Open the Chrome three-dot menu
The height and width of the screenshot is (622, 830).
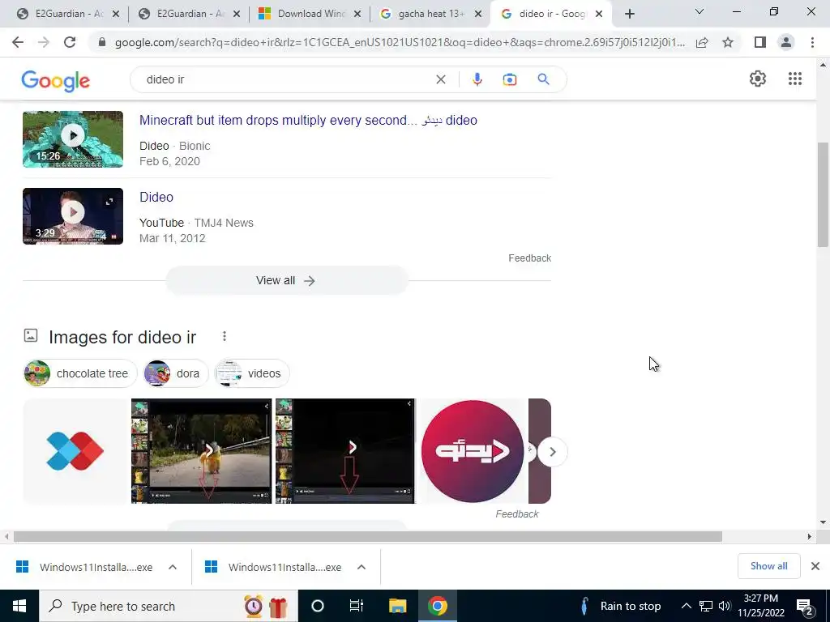click(x=812, y=42)
